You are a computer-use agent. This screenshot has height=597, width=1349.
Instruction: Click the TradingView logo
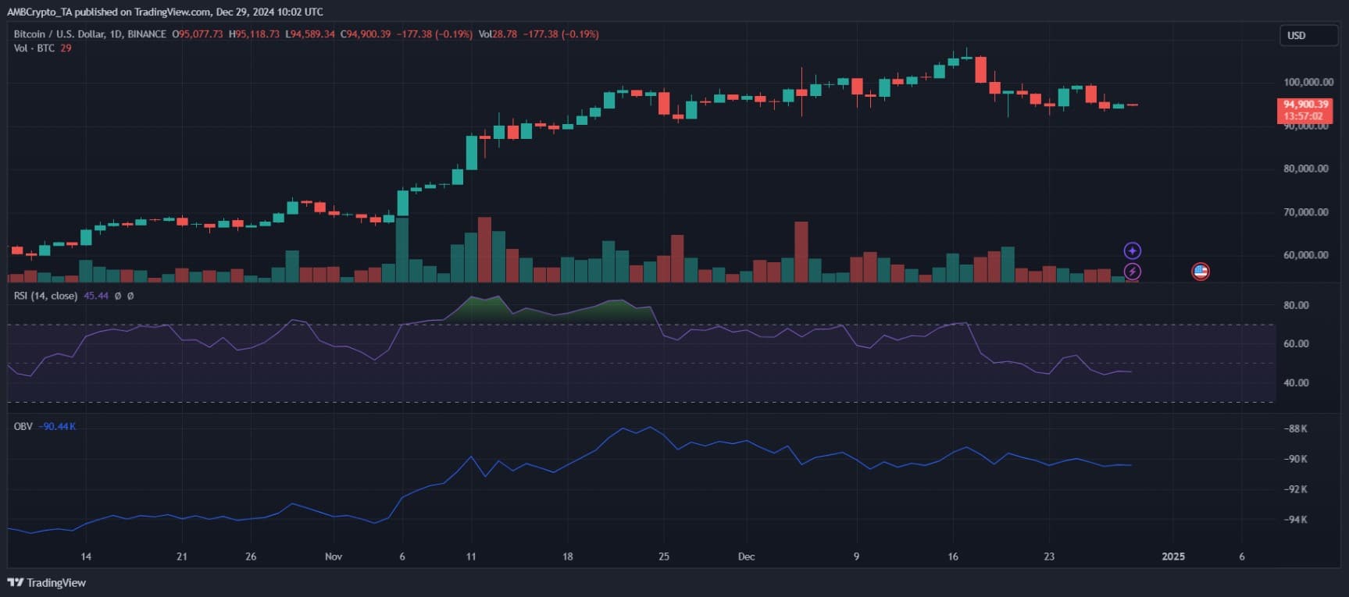(x=47, y=582)
